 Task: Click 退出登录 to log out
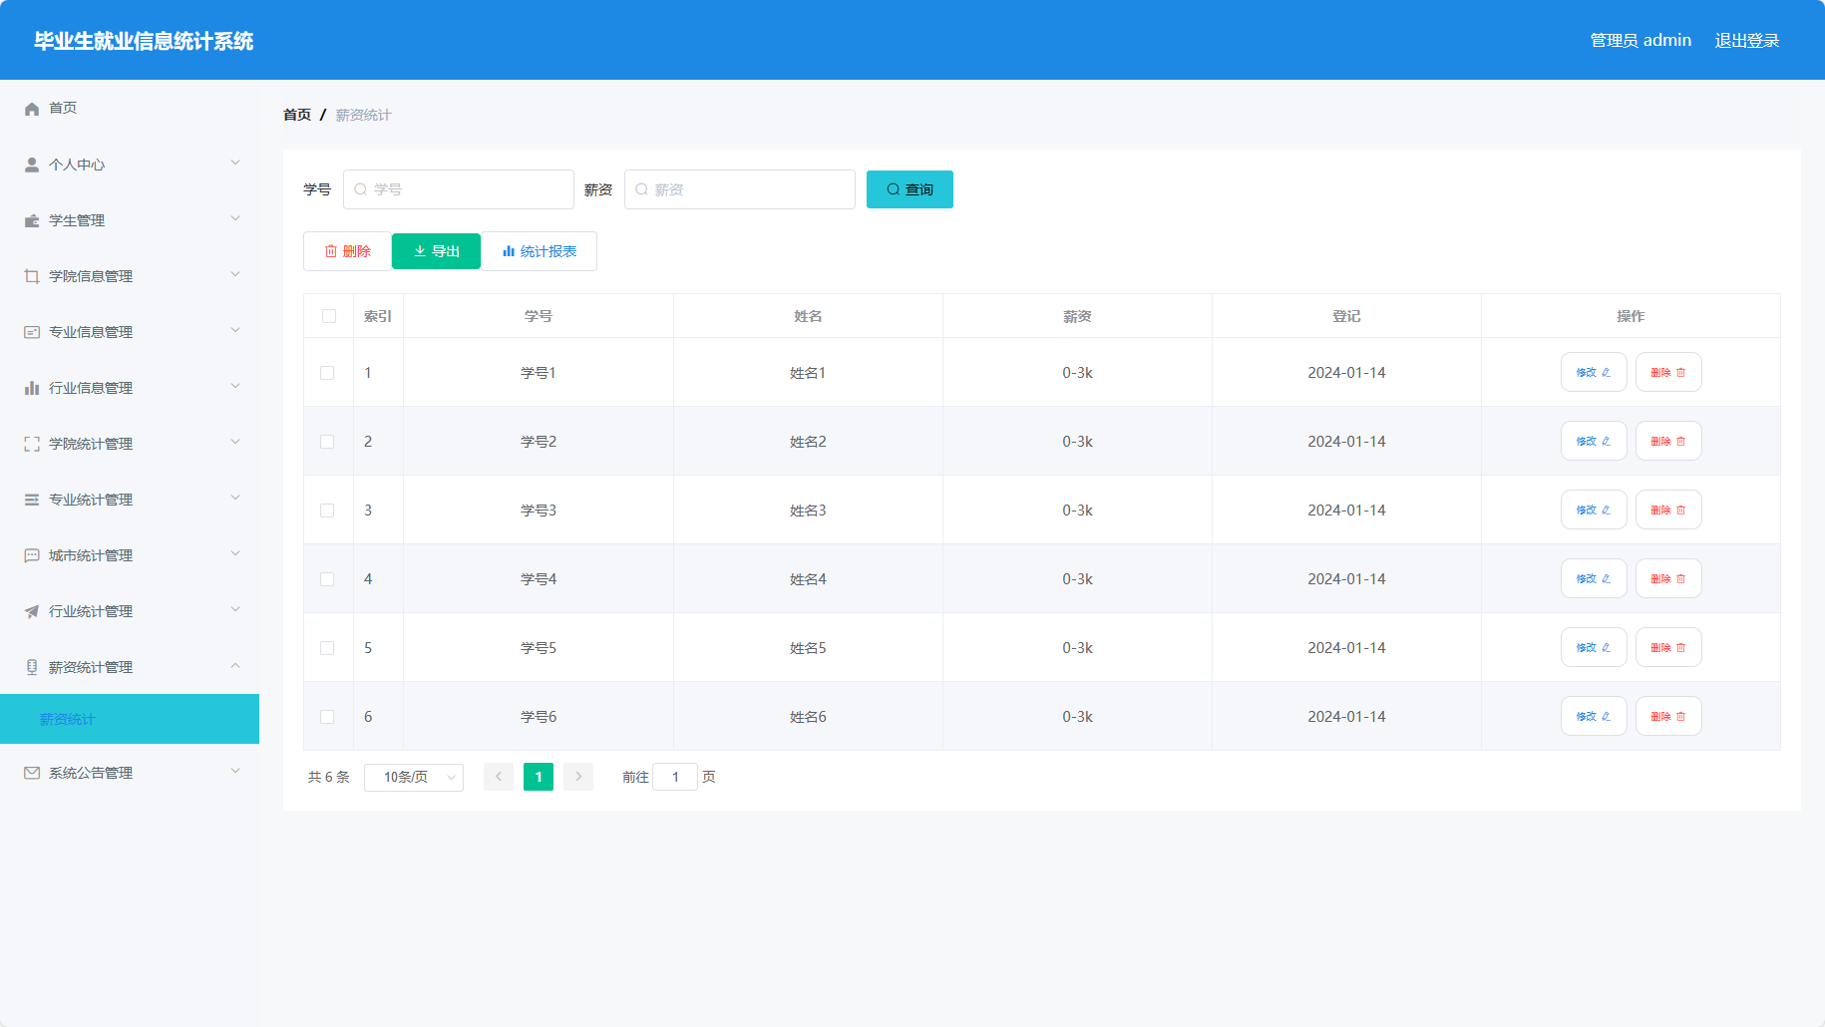tap(1746, 41)
